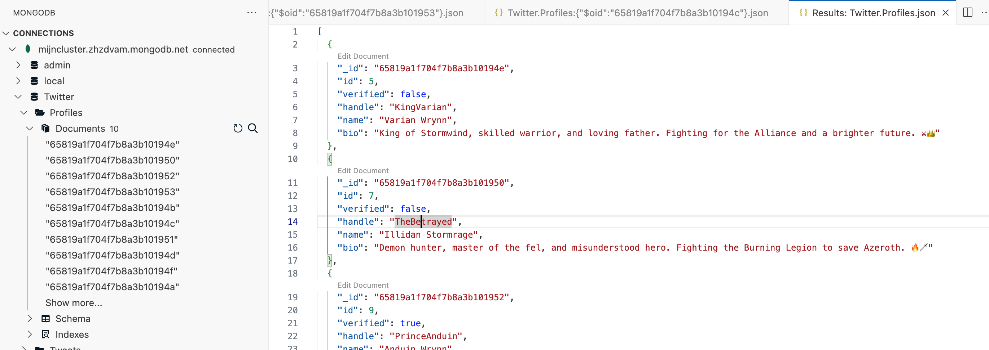989x350 pixels.
Task: Select the Twitter database label
Action: tap(59, 97)
